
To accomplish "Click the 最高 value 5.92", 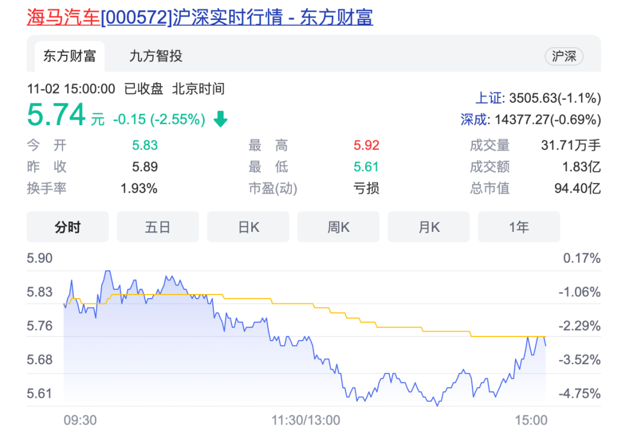I will click(366, 145).
